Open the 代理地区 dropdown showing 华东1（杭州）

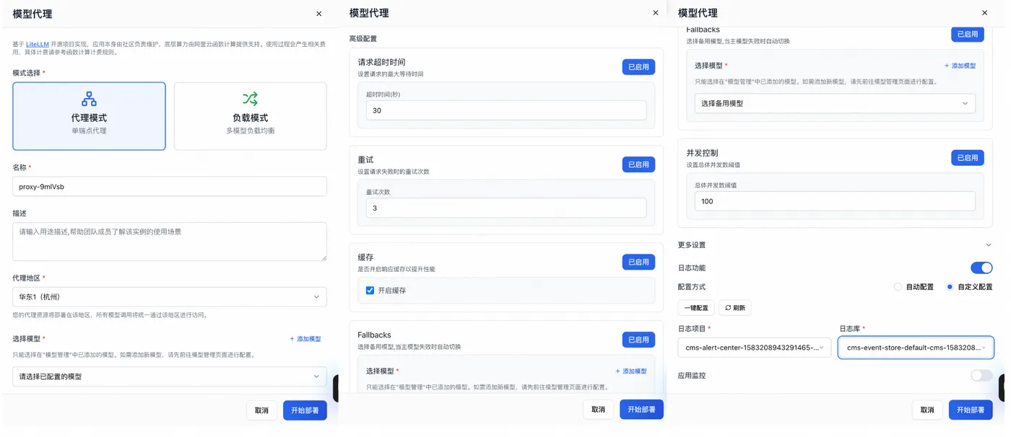[170, 297]
